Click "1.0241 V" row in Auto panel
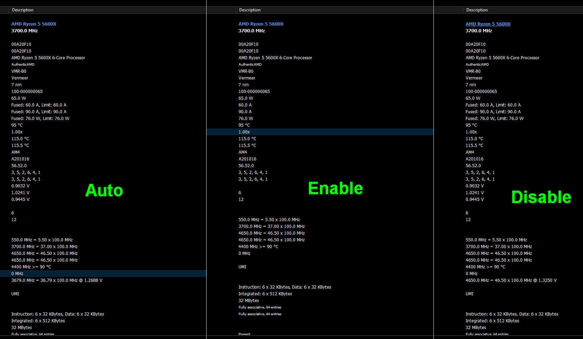 21,193
